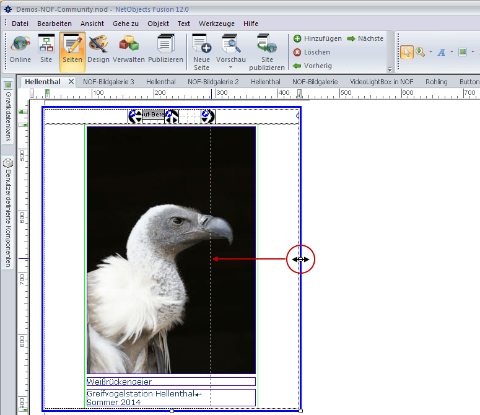Switch to NOF-Bildgalerie 3 tab
The height and width of the screenshot is (415, 480).
[x=108, y=82]
